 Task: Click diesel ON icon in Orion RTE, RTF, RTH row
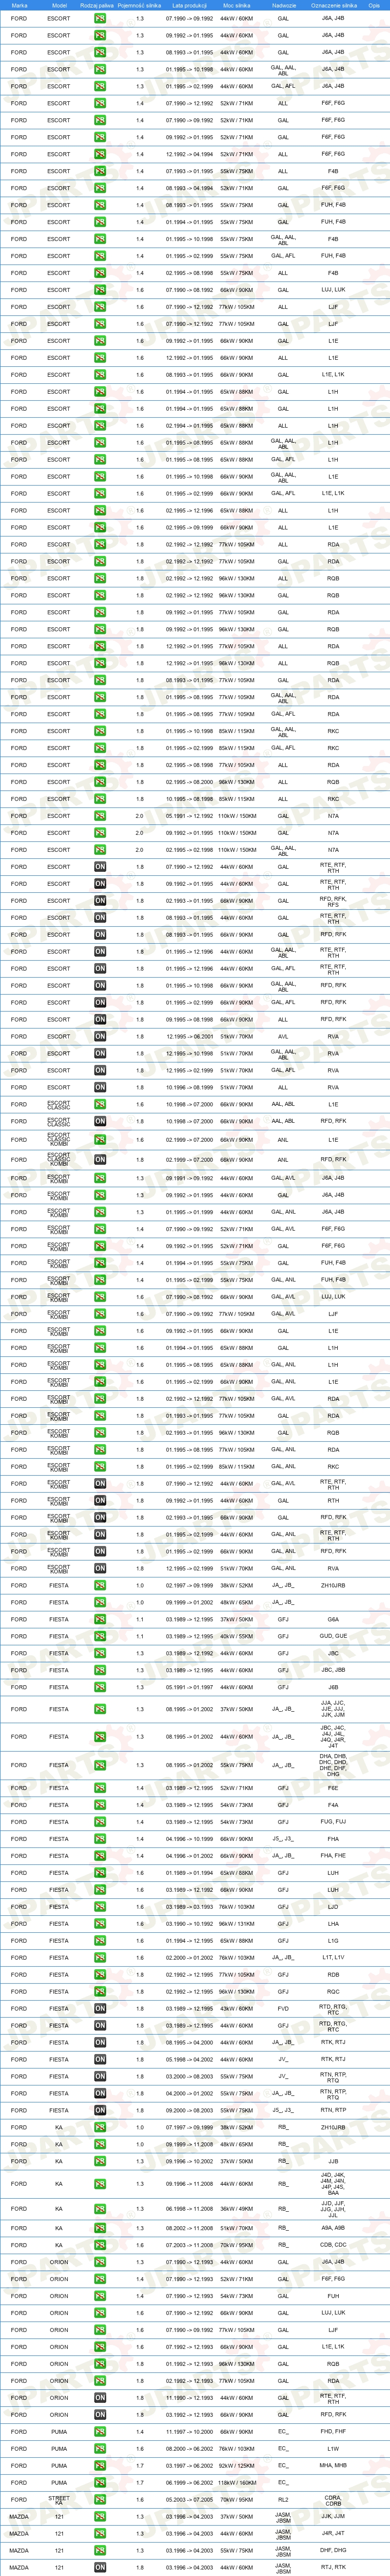[100, 2397]
